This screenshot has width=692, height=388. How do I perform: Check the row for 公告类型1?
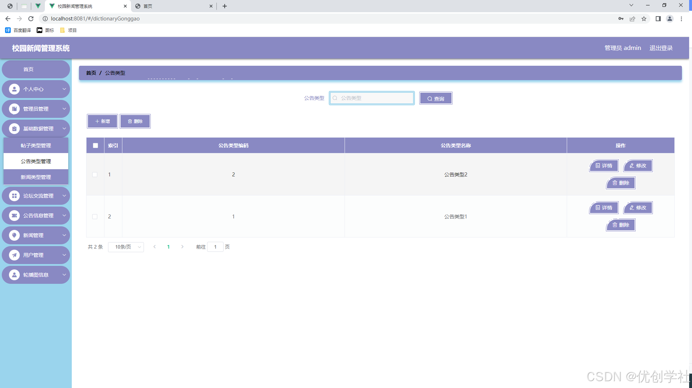point(95,217)
